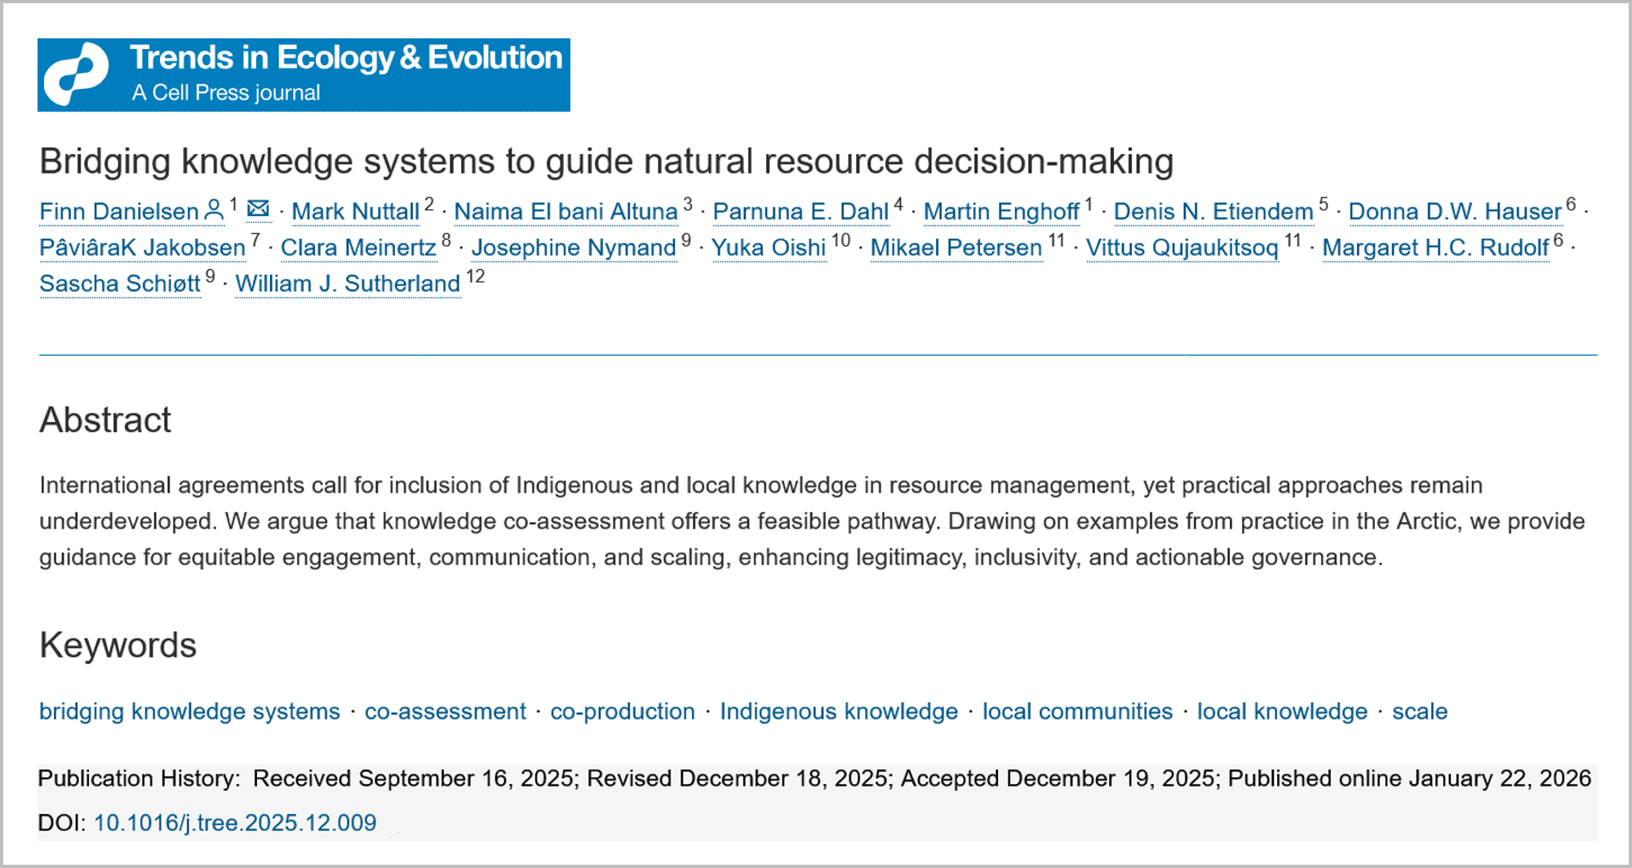Follow the co-assessment keyword link
This screenshot has height=868, width=1632.
coord(445,711)
